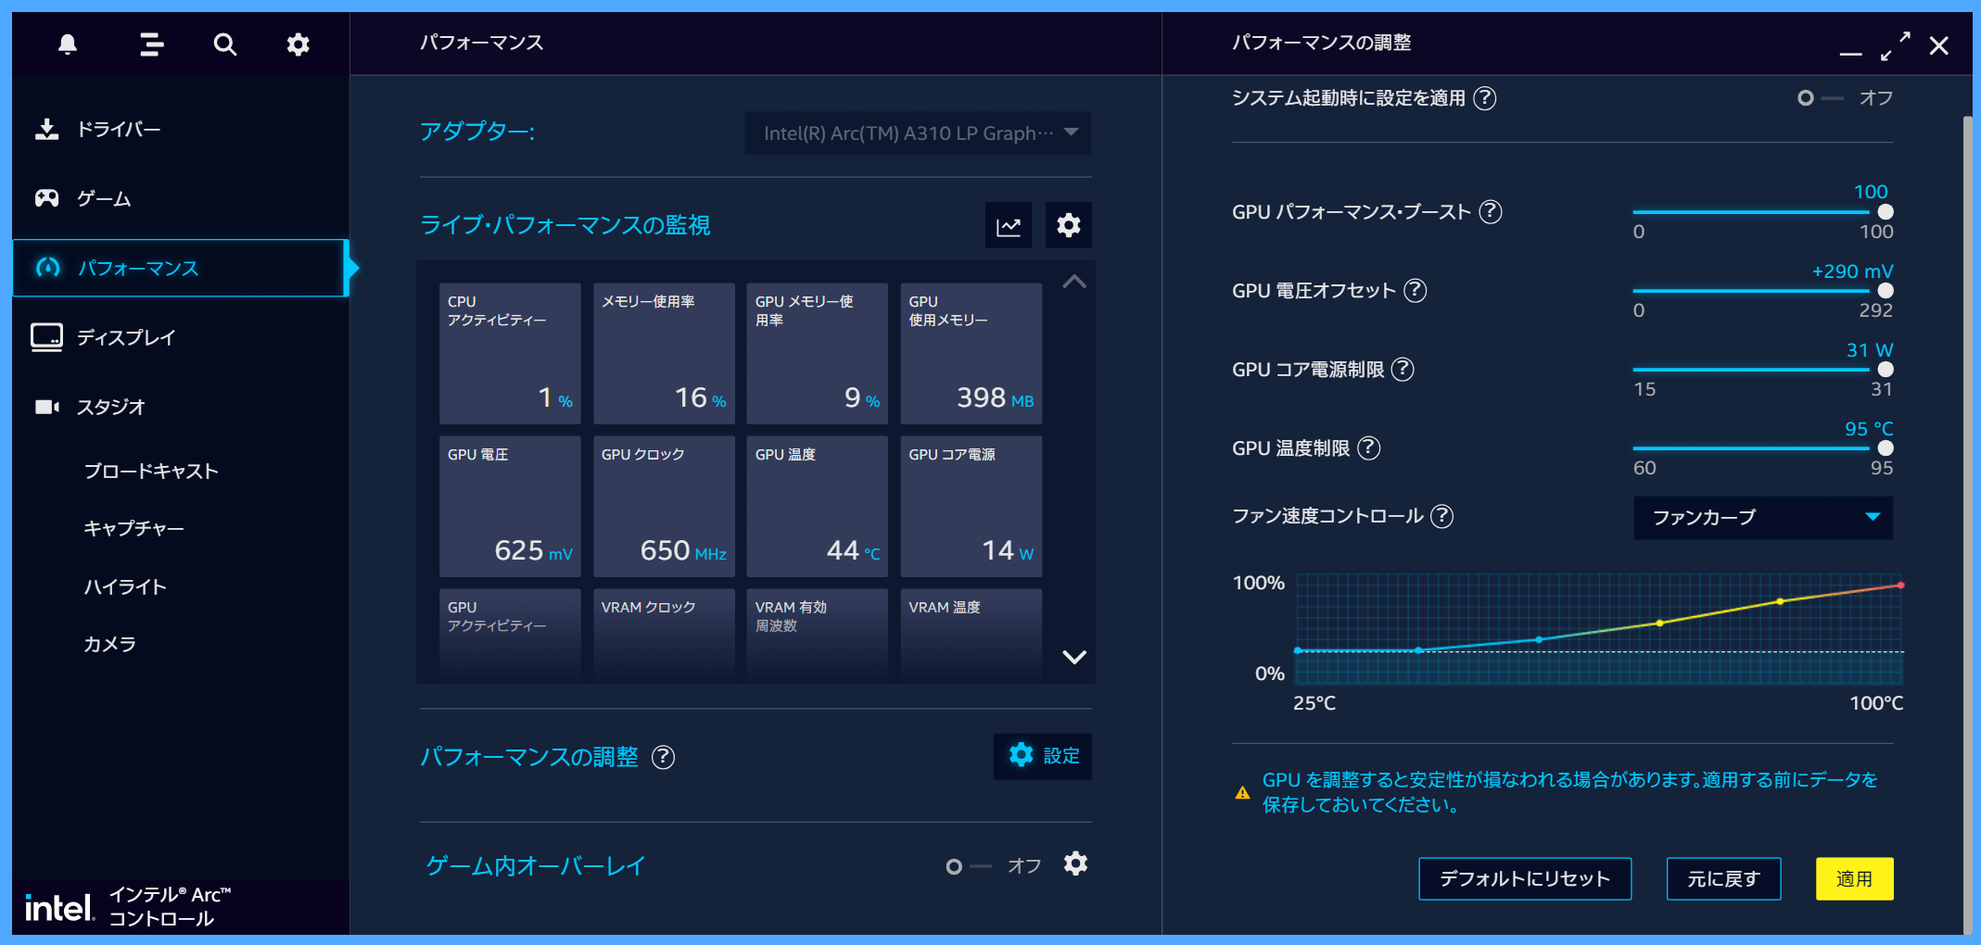Click the GPU コア電源制限 slider handle
1981x945 pixels.
[x=1885, y=370]
